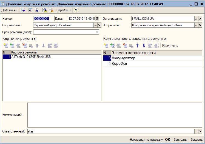Open selection dialog for Организация field

coord(196,19)
